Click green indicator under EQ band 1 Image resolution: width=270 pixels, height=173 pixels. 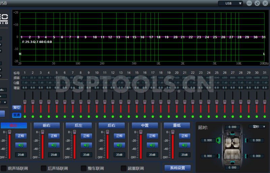pyautogui.click(x=25, y=117)
